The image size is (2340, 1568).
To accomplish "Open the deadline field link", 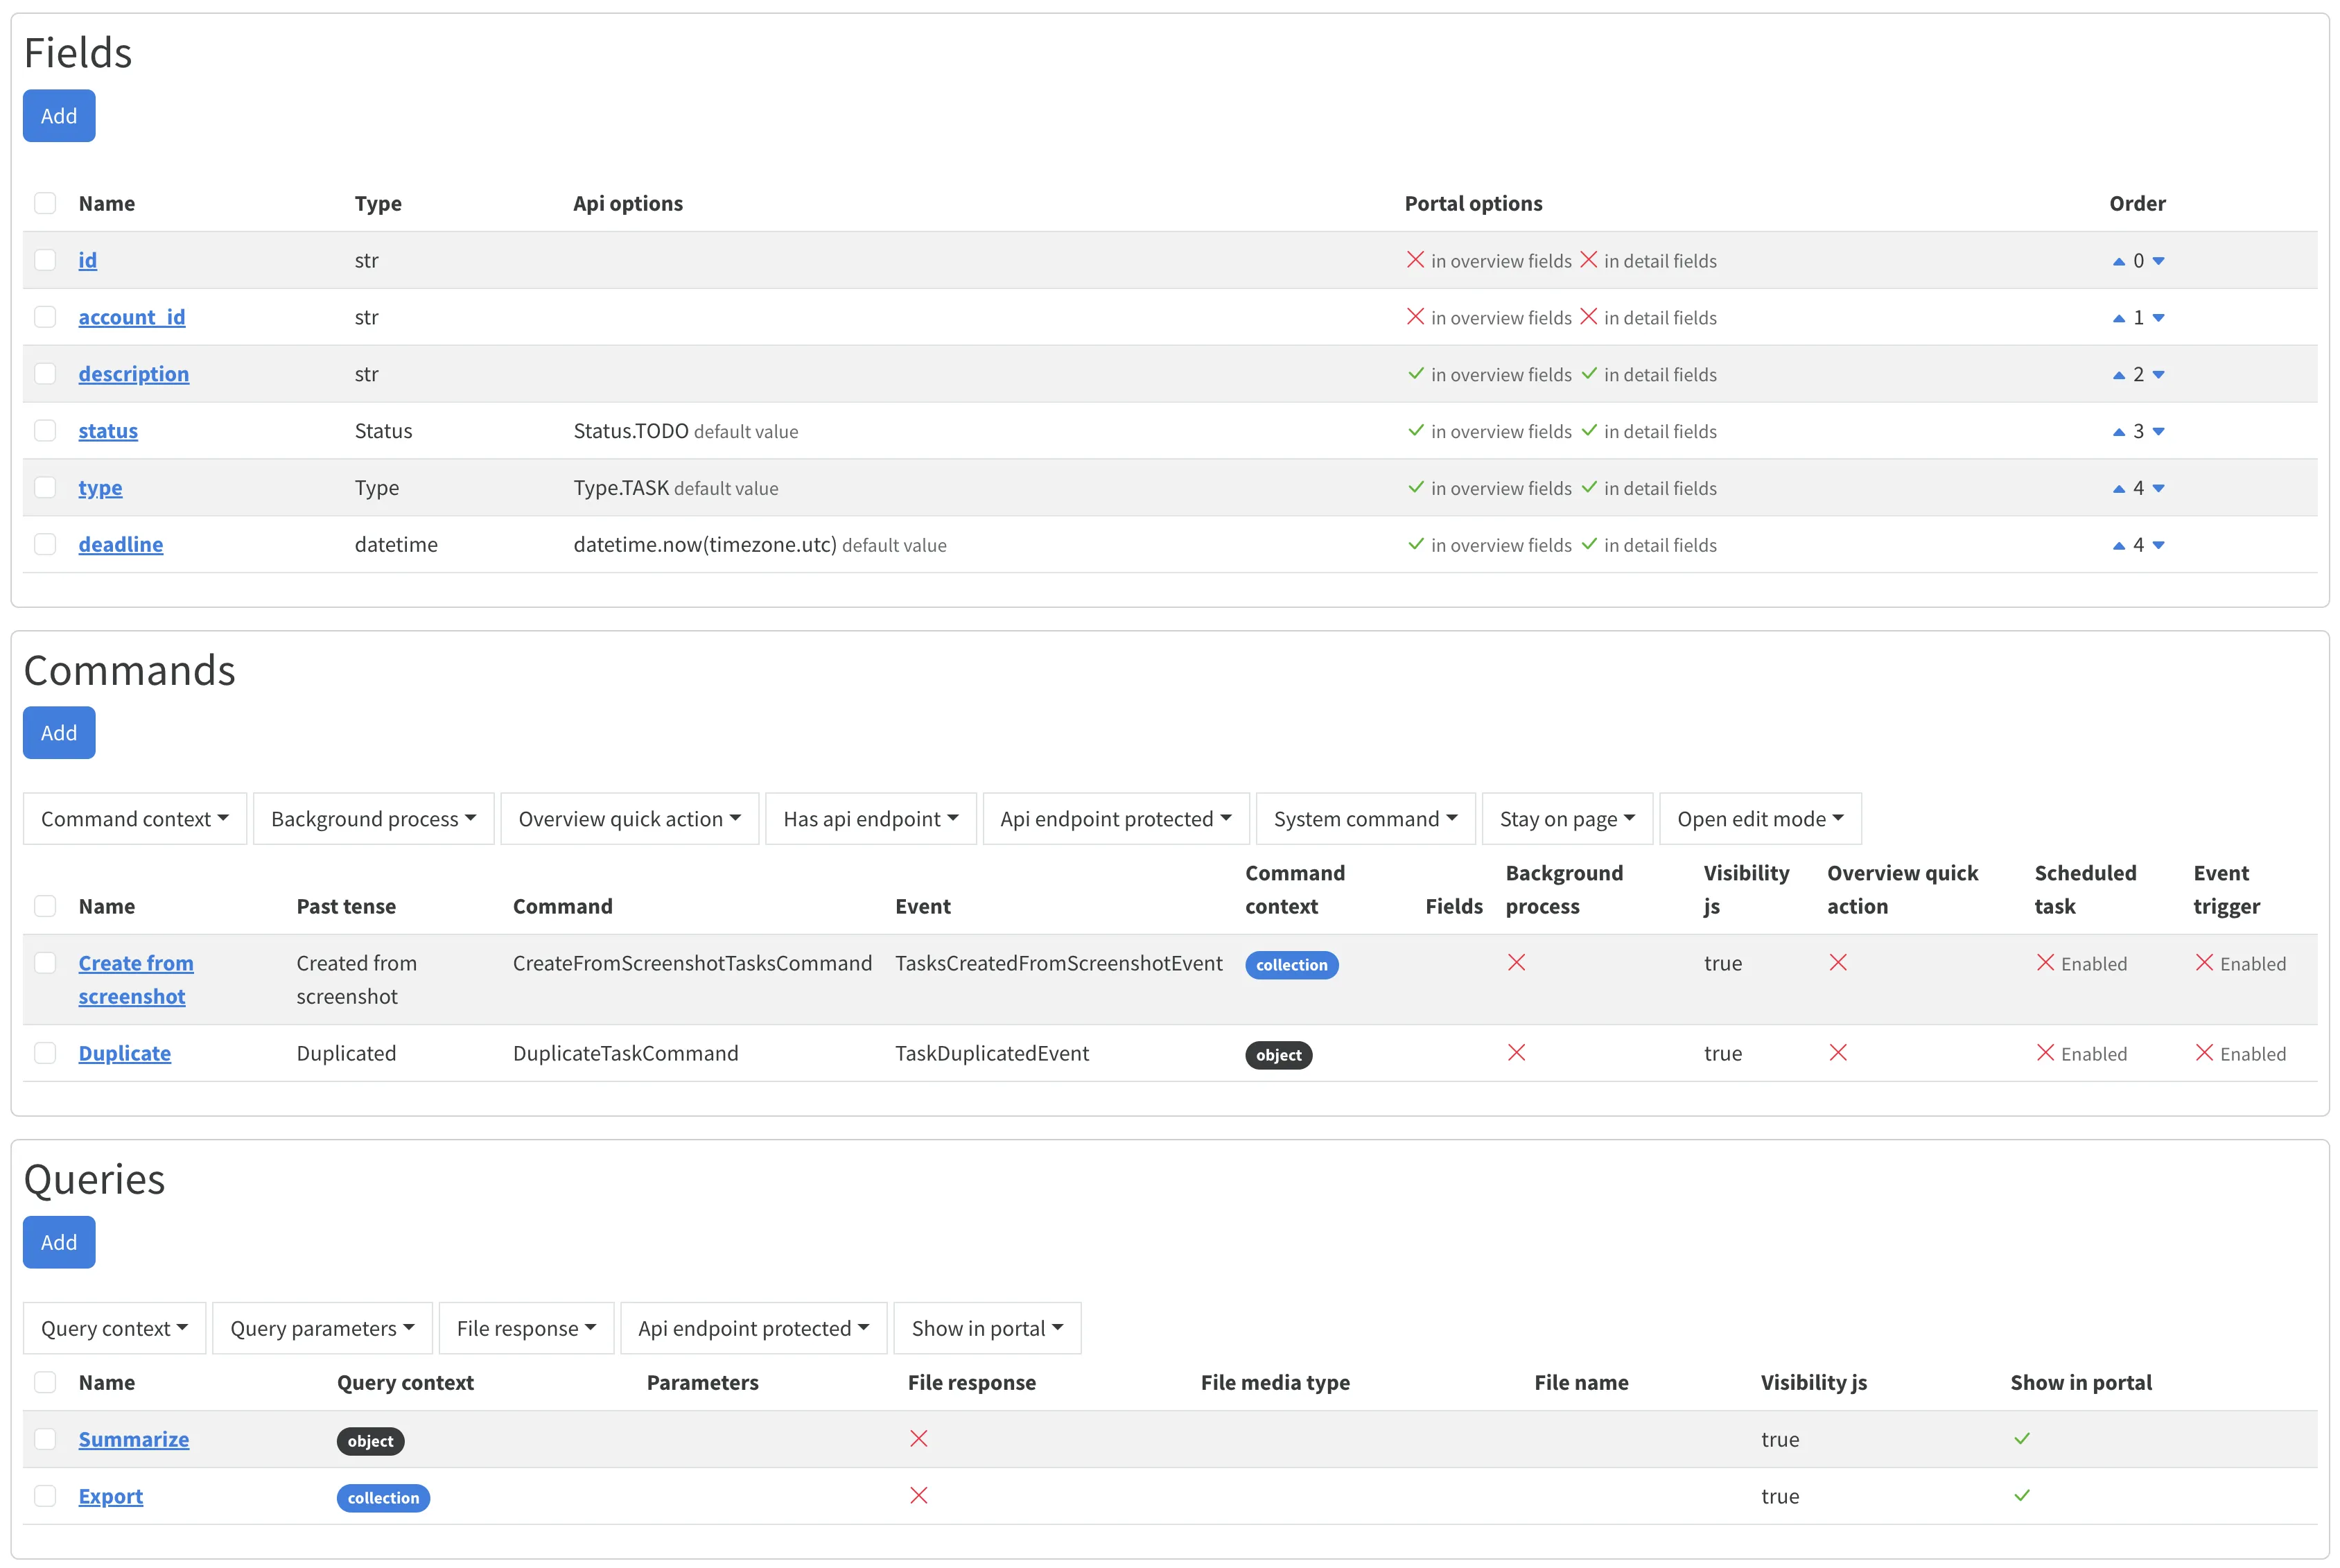I will pyautogui.click(x=121, y=545).
